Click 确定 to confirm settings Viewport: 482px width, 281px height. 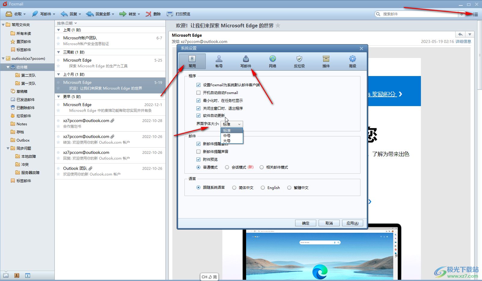click(x=306, y=223)
